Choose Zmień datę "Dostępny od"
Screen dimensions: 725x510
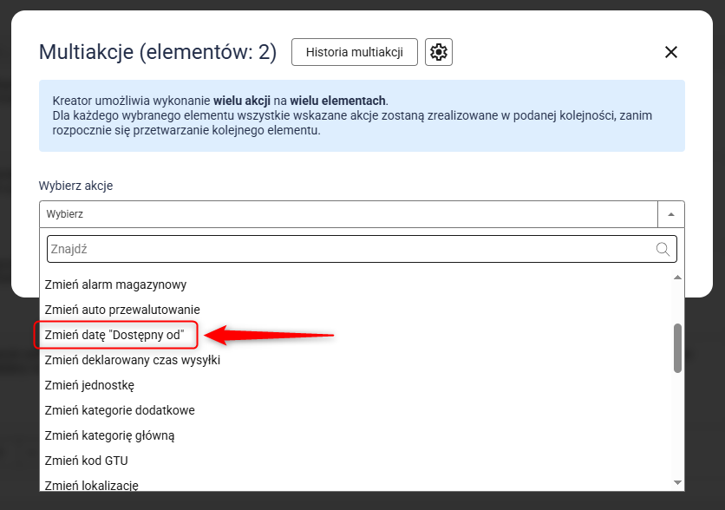tap(114, 335)
